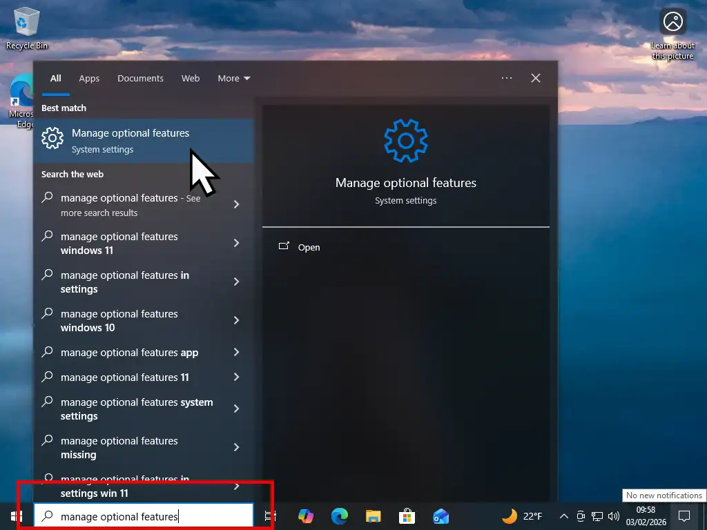
Task: Expand the More filter dropdown
Action: tap(233, 78)
